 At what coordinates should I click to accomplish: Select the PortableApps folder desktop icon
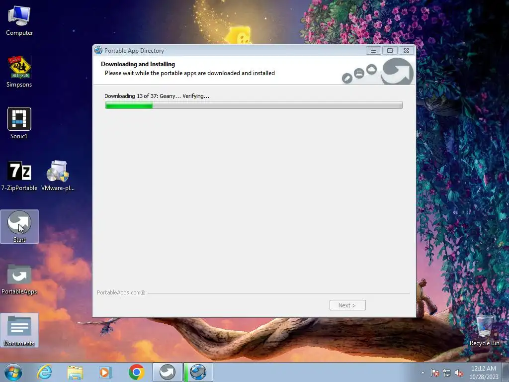tap(19, 279)
